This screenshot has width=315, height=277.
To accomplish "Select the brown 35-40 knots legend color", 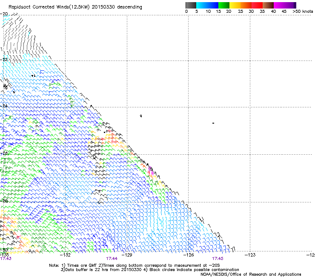I will click(x=268, y=5).
